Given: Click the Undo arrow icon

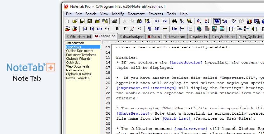Looking at the screenshot, I should [x=157, y=21].
